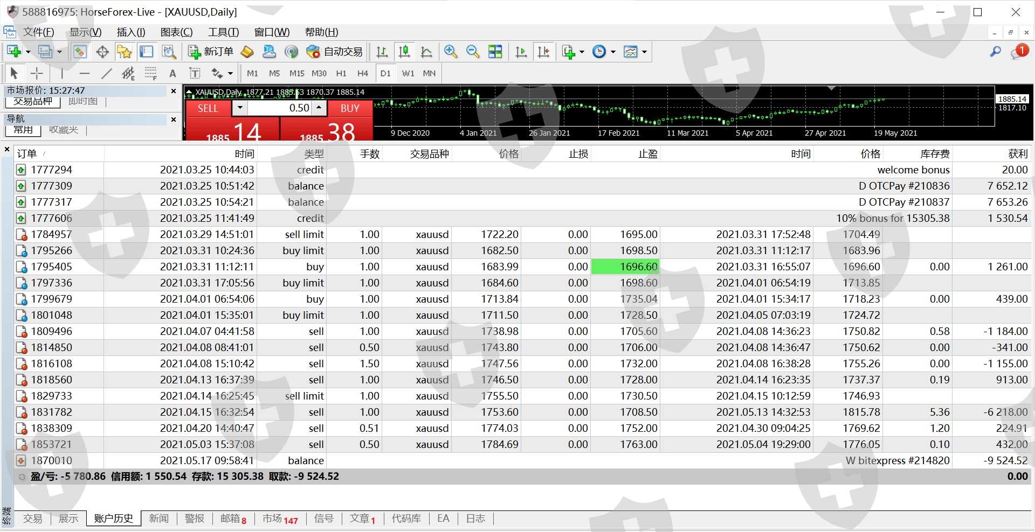Viewport: 1035px width, 532px height.
Task: Switch to the 邮箱 tab
Action: pos(233,519)
